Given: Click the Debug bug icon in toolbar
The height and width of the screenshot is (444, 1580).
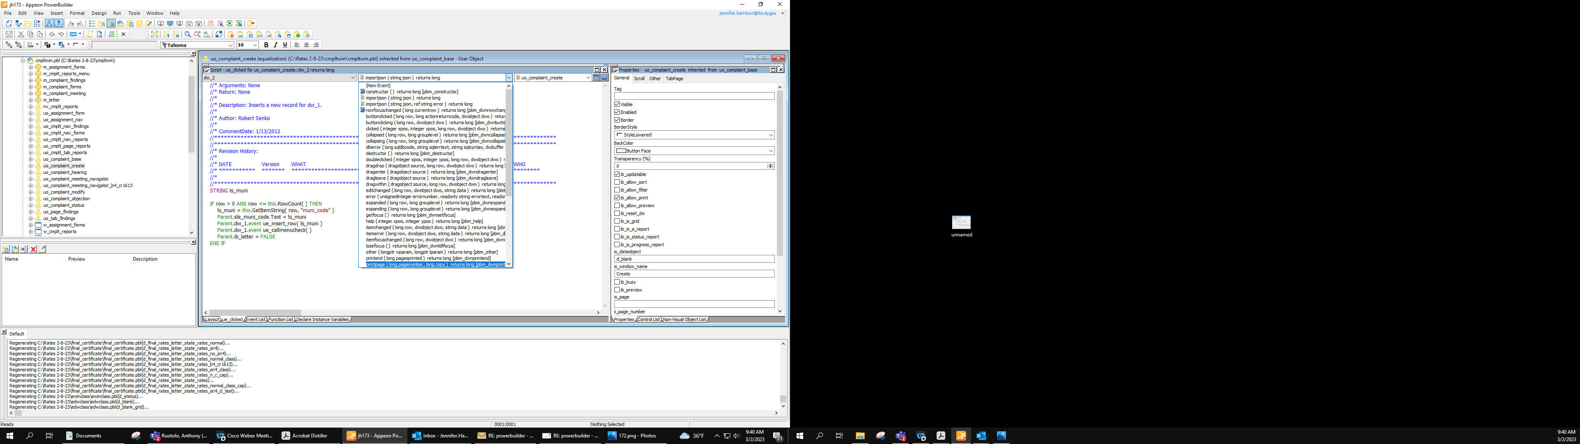Looking at the screenshot, I should [x=210, y=23].
